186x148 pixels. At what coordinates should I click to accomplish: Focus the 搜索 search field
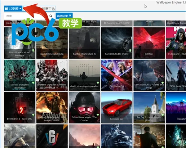pyautogui.click(x=26, y=16)
